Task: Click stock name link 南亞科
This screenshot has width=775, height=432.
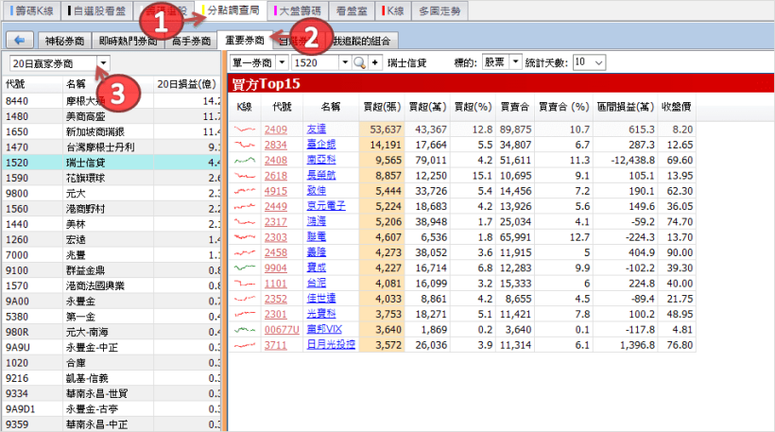Action: [x=321, y=160]
